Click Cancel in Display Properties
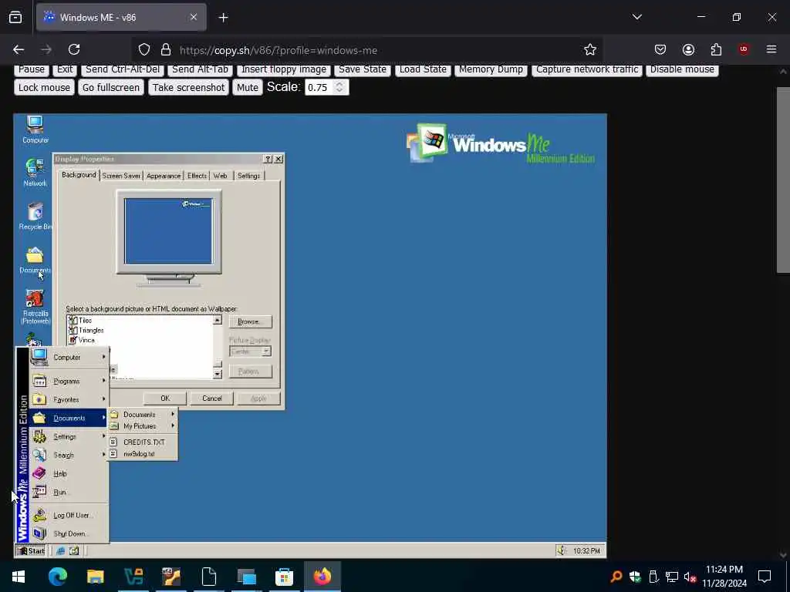The height and width of the screenshot is (592, 790). pyautogui.click(x=211, y=399)
